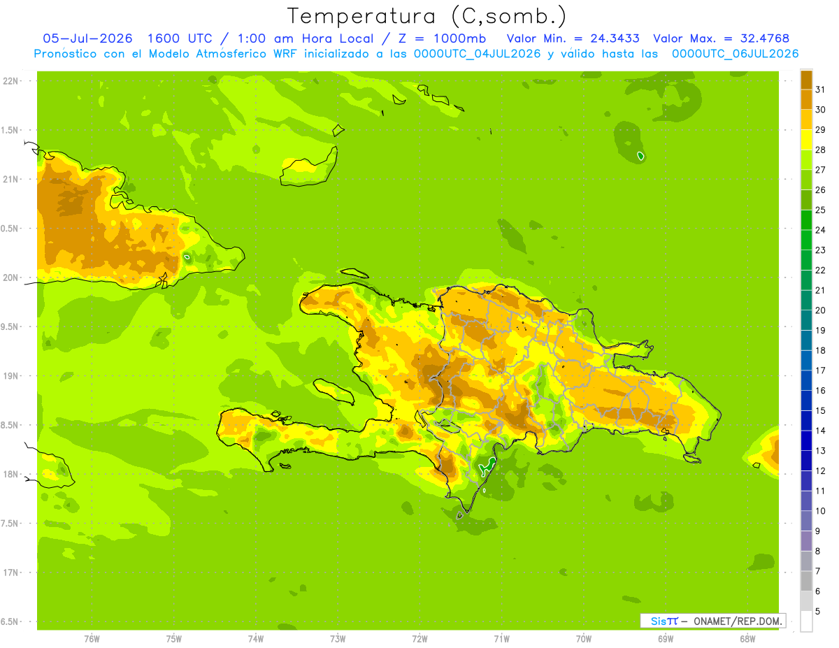Select the legend color band between 27 and 28
Screen dimensions: 839x648
(x=806, y=159)
